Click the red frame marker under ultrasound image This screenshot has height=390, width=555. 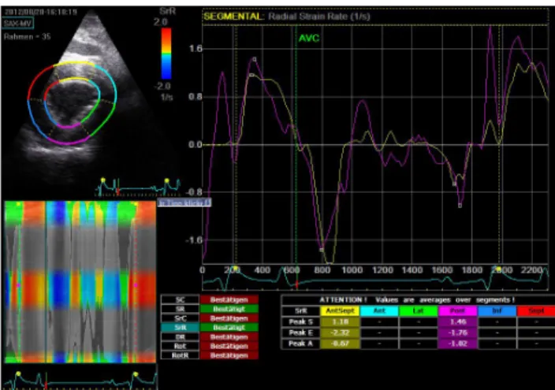pos(118,191)
